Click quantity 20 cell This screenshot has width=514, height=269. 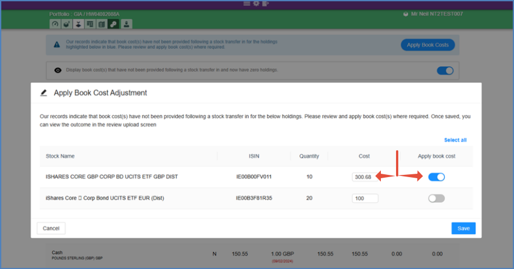(309, 198)
